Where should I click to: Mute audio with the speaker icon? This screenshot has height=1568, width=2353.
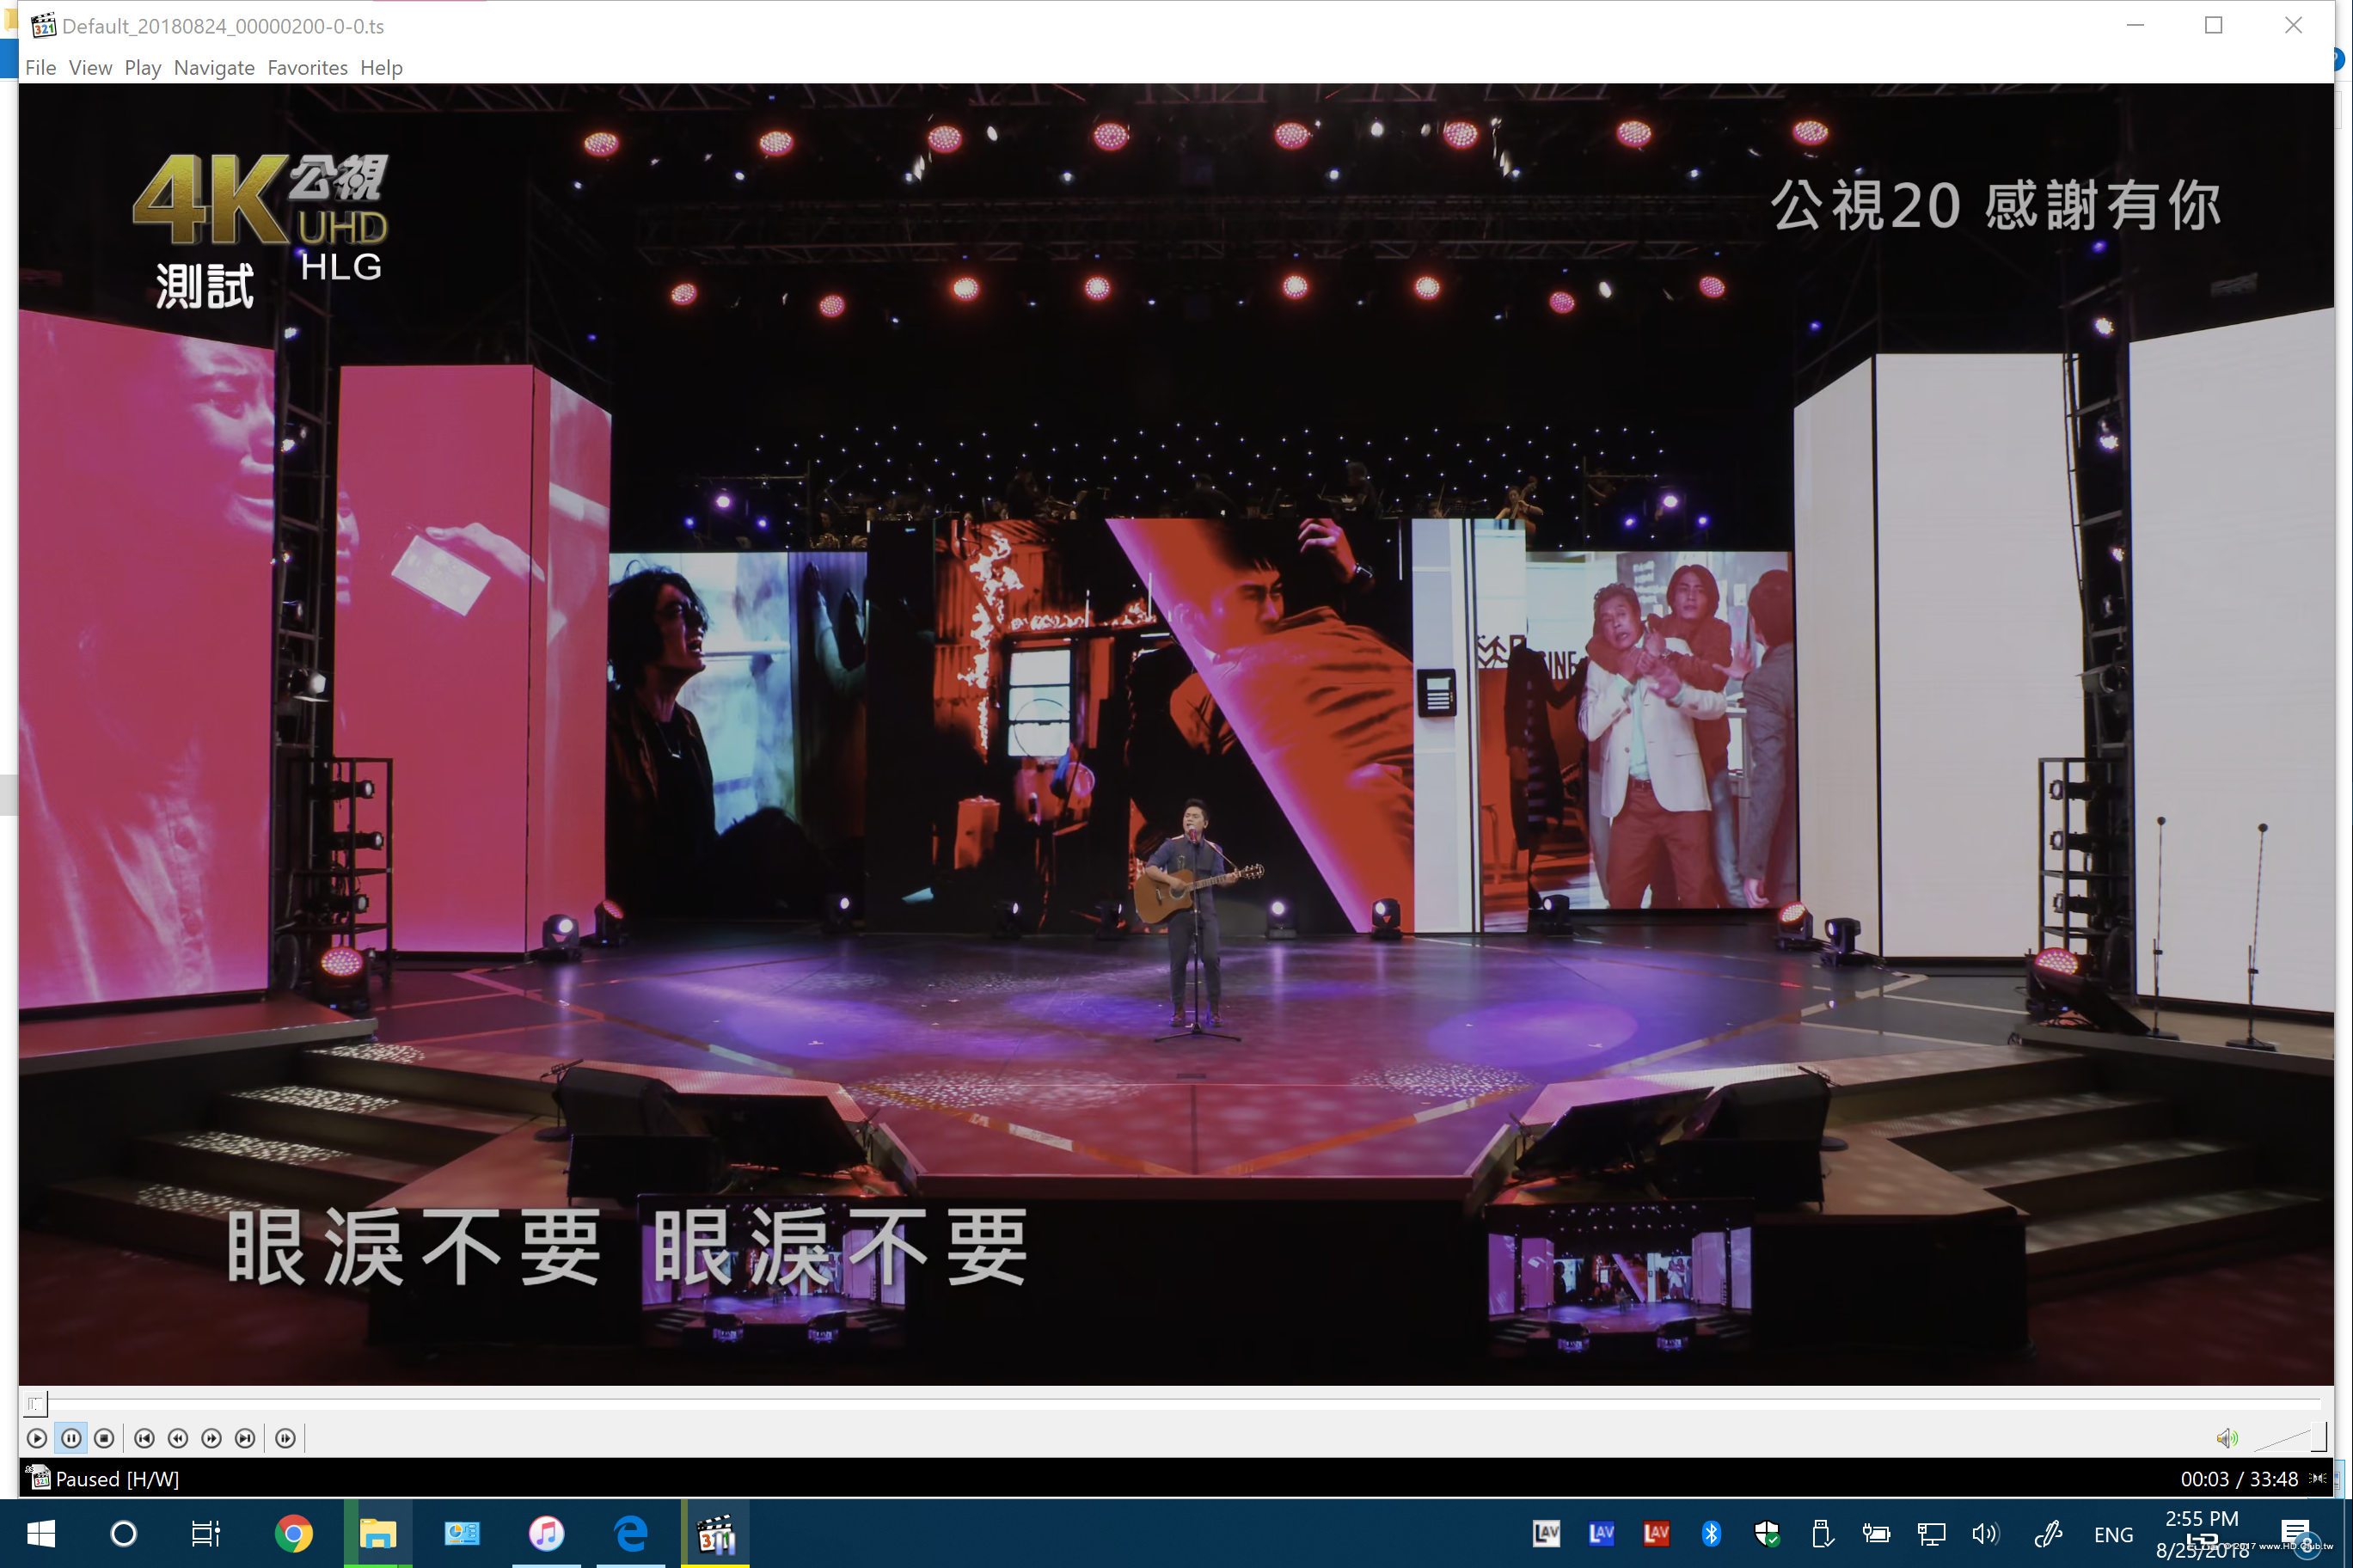(2226, 1438)
